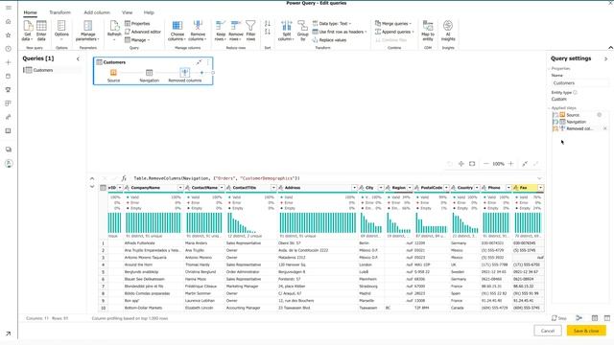Image resolution: width=614 pixels, height=345 pixels.
Task: Click Remove rows in the ribbon
Action: [x=236, y=31]
